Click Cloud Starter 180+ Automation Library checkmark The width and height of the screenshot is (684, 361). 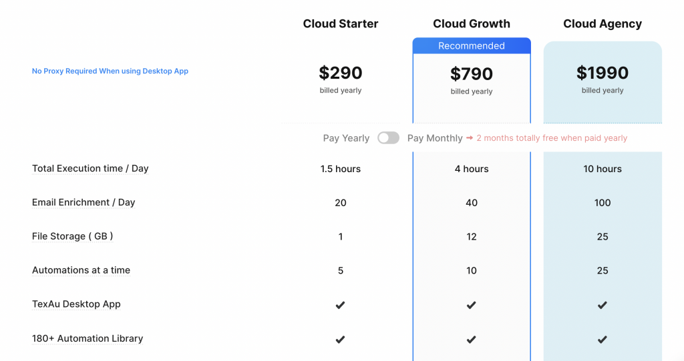[340, 339]
